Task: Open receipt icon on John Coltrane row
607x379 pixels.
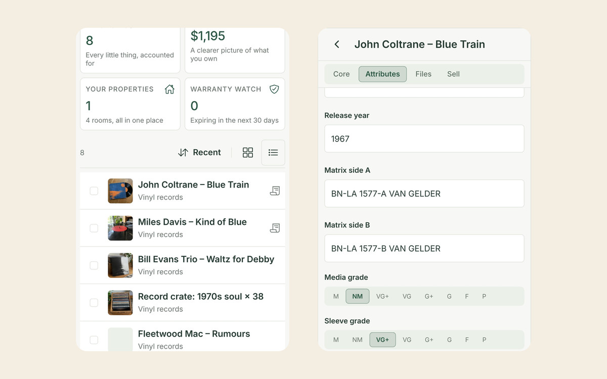Action: pos(275,191)
